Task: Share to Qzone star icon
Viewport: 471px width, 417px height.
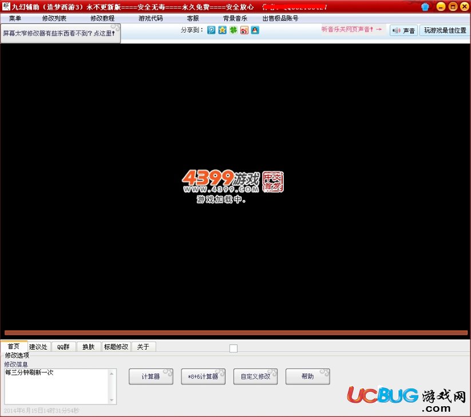Action: 222,30
